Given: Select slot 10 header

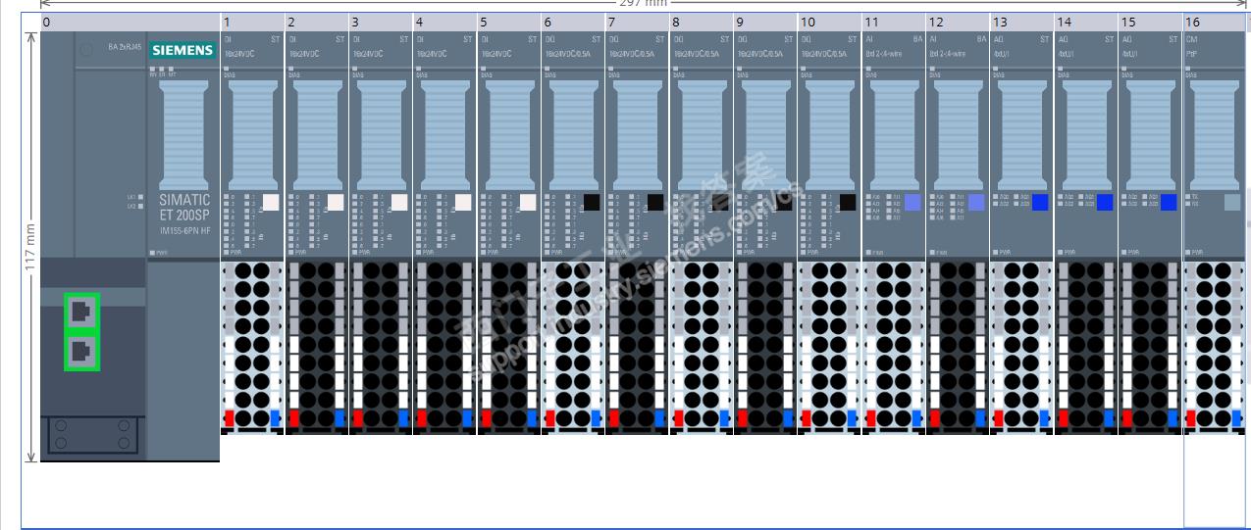Looking at the screenshot, I should [829, 22].
